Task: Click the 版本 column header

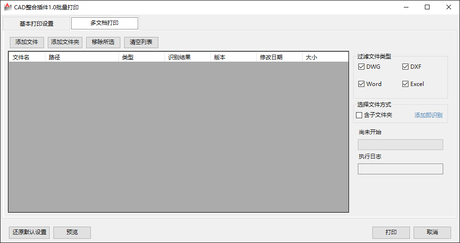Action: point(233,57)
